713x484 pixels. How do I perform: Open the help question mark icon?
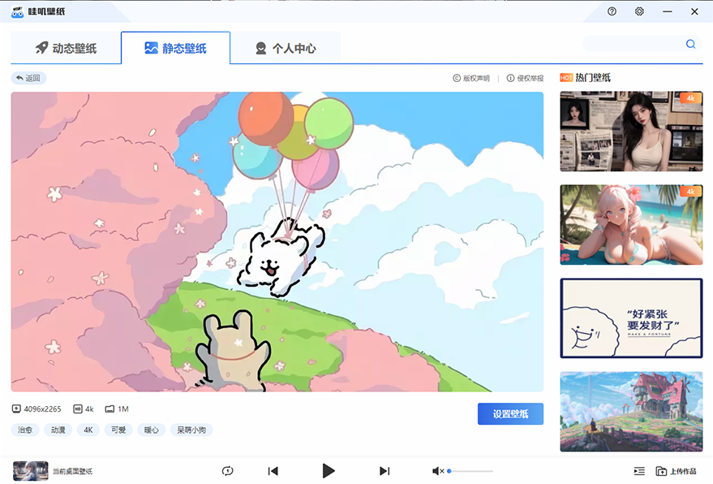(x=611, y=11)
